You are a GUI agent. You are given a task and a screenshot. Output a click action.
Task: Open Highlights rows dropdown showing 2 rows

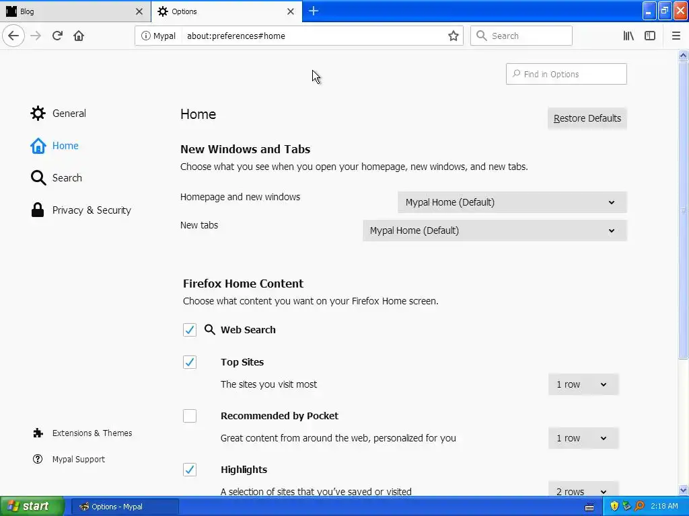[583, 490]
